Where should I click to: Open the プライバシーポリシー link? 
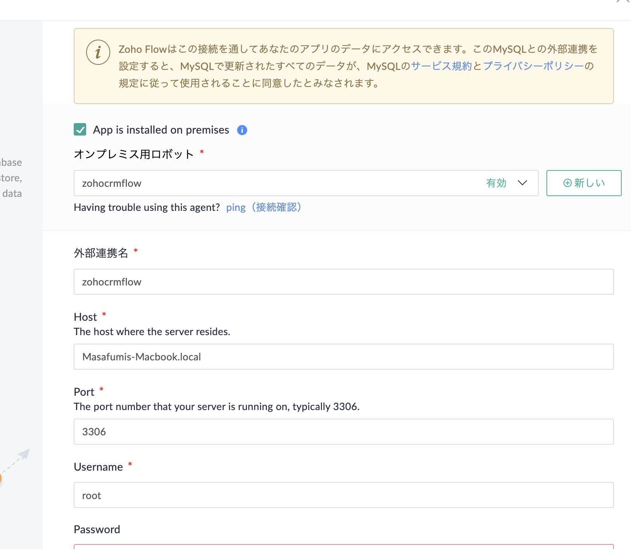click(534, 66)
